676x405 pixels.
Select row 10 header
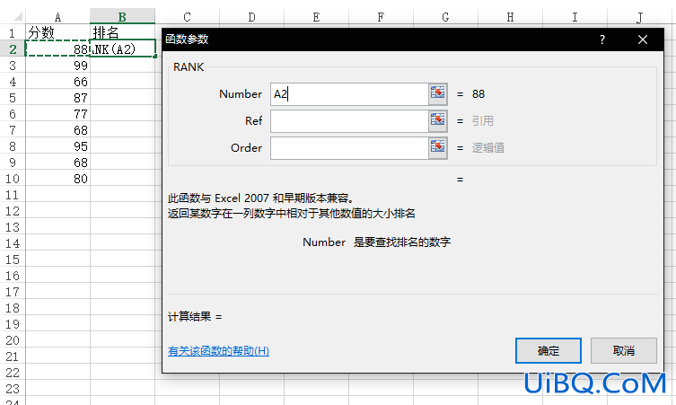[x=13, y=179]
